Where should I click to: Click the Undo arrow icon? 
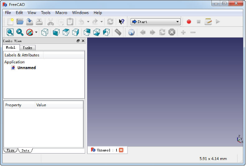81,22
